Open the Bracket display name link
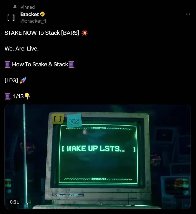 point(29,14)
